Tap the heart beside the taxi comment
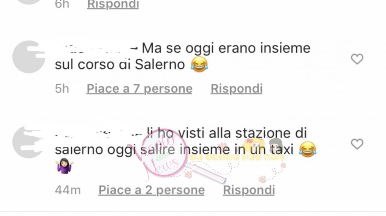 tap(357, 144)
